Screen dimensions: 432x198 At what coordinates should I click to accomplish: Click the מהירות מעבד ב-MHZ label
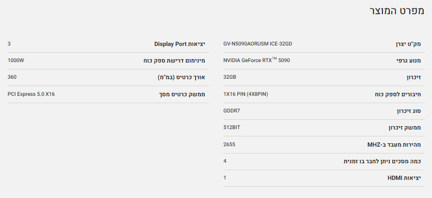(x=394, y=145)
